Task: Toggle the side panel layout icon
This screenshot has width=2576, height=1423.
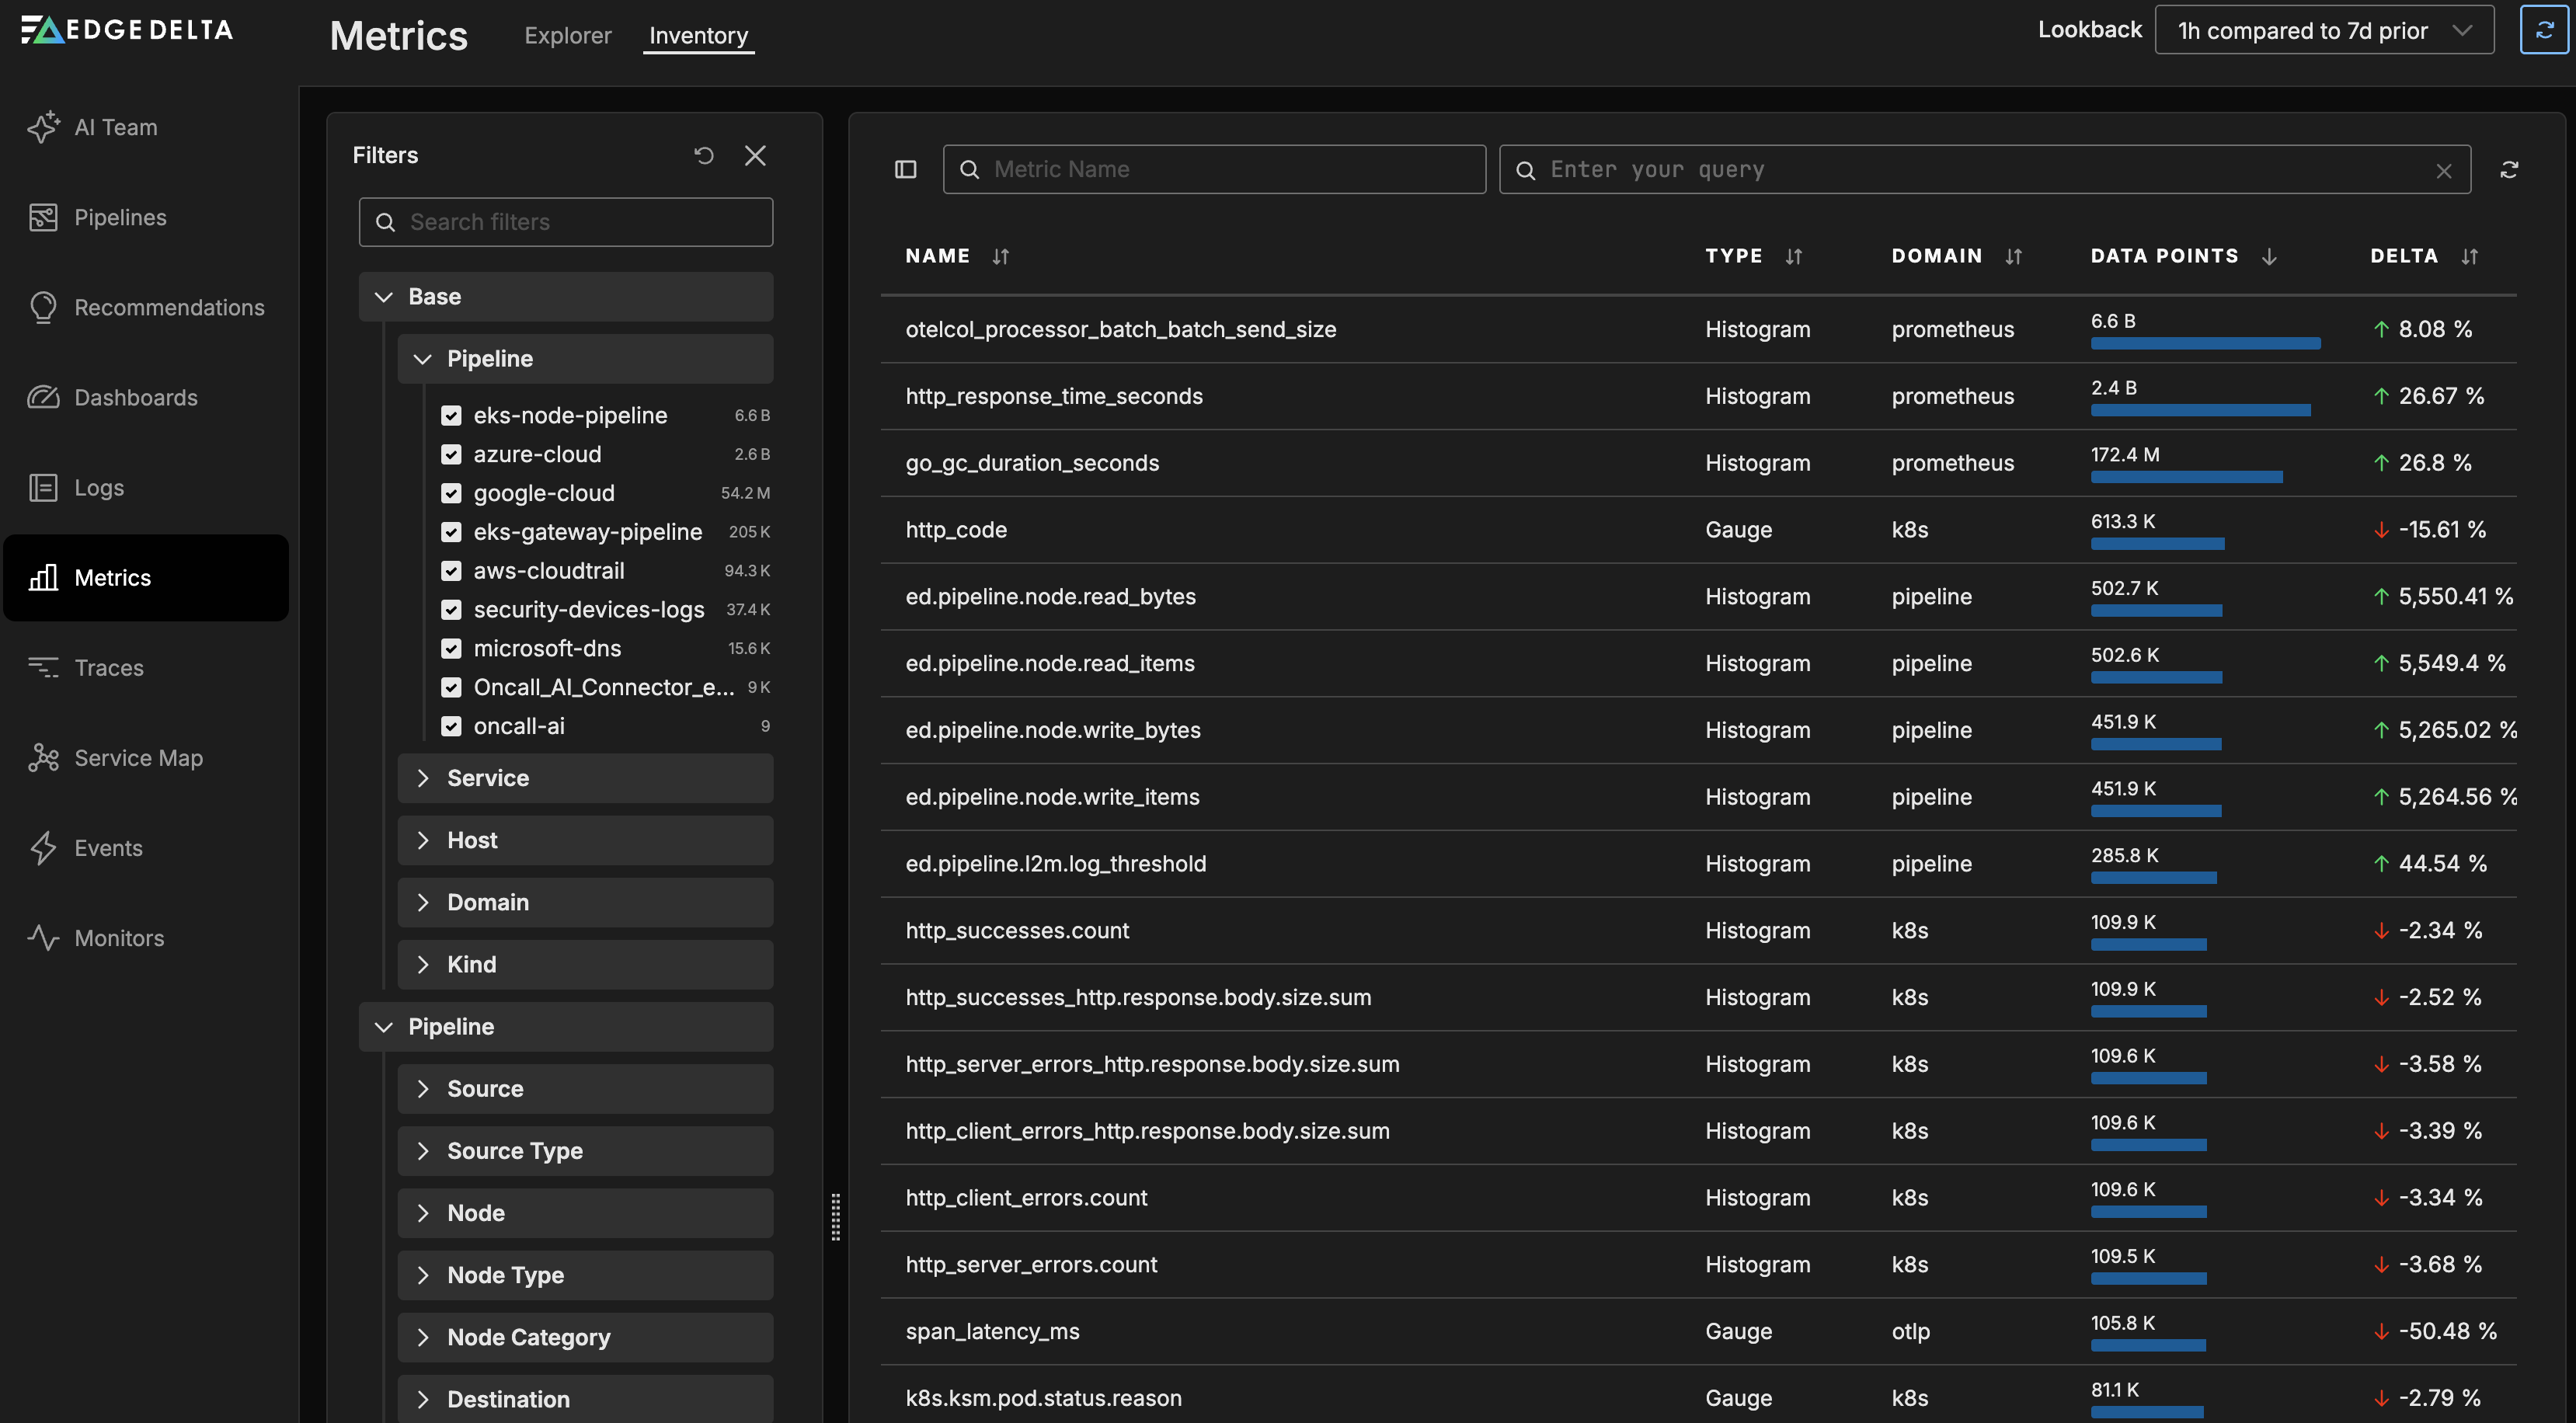Action: pos(905,170)
